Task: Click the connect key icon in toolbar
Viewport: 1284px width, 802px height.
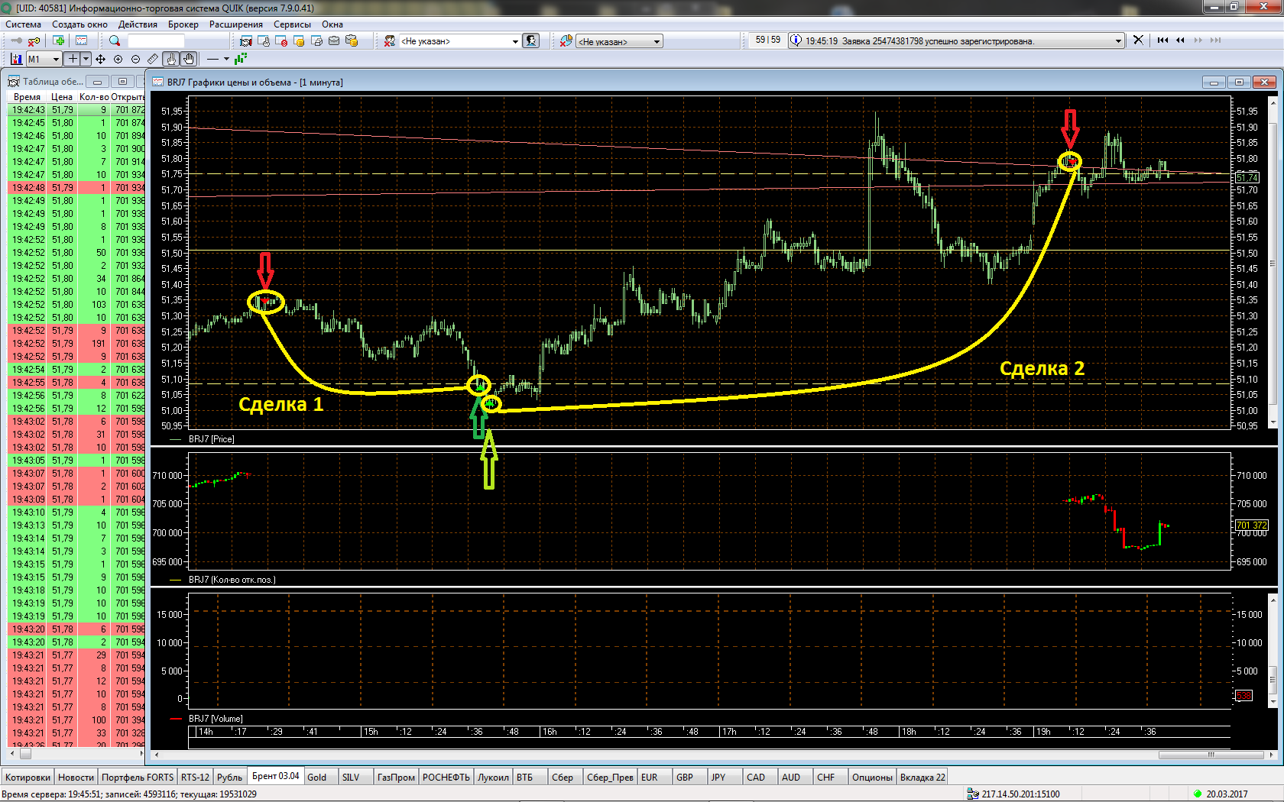Action: tap(16, 40)
